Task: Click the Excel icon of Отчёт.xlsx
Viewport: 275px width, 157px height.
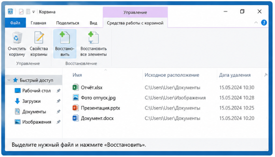Action: (76, 87)
